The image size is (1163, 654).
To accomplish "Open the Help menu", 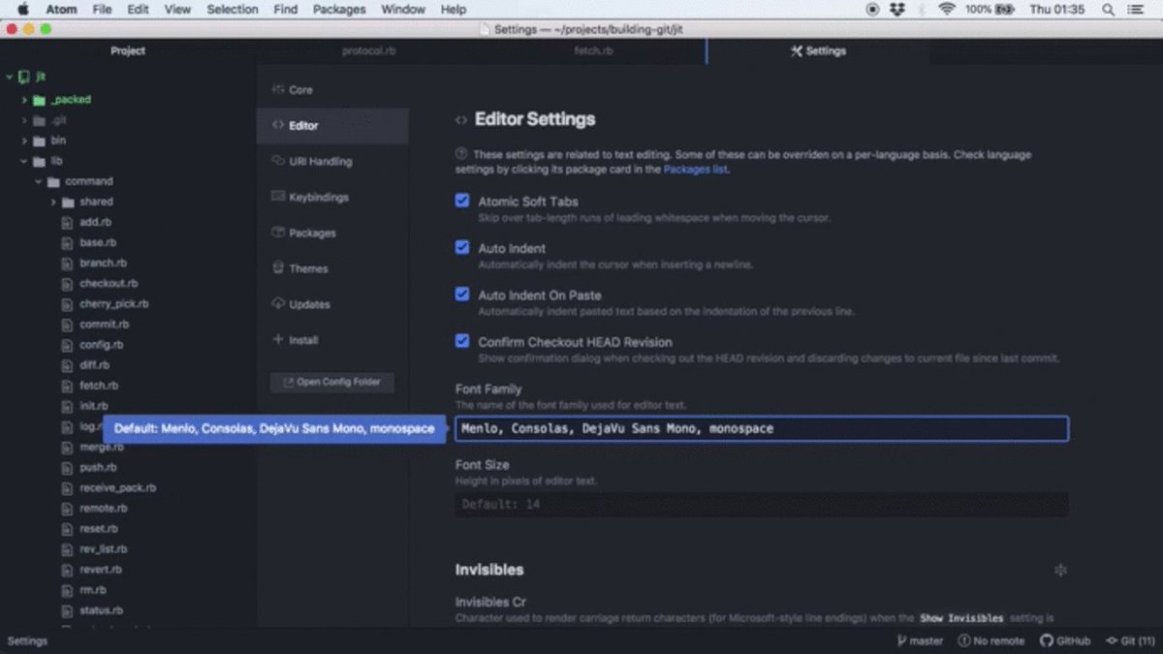I will pyautogui.click(x=454, y=10).
